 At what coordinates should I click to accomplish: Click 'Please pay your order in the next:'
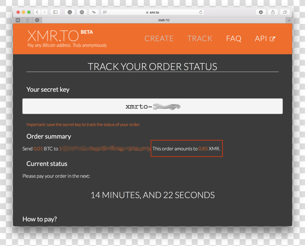[x=56, y=176]
